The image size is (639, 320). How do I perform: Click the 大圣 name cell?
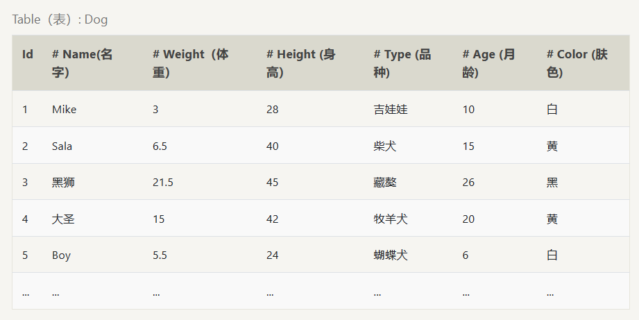point(63,219)
